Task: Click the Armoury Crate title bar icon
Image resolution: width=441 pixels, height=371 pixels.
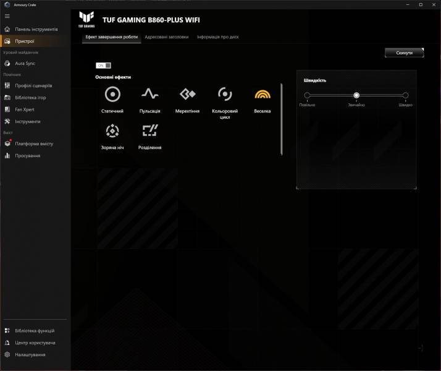Action: [x=7, y=4]
